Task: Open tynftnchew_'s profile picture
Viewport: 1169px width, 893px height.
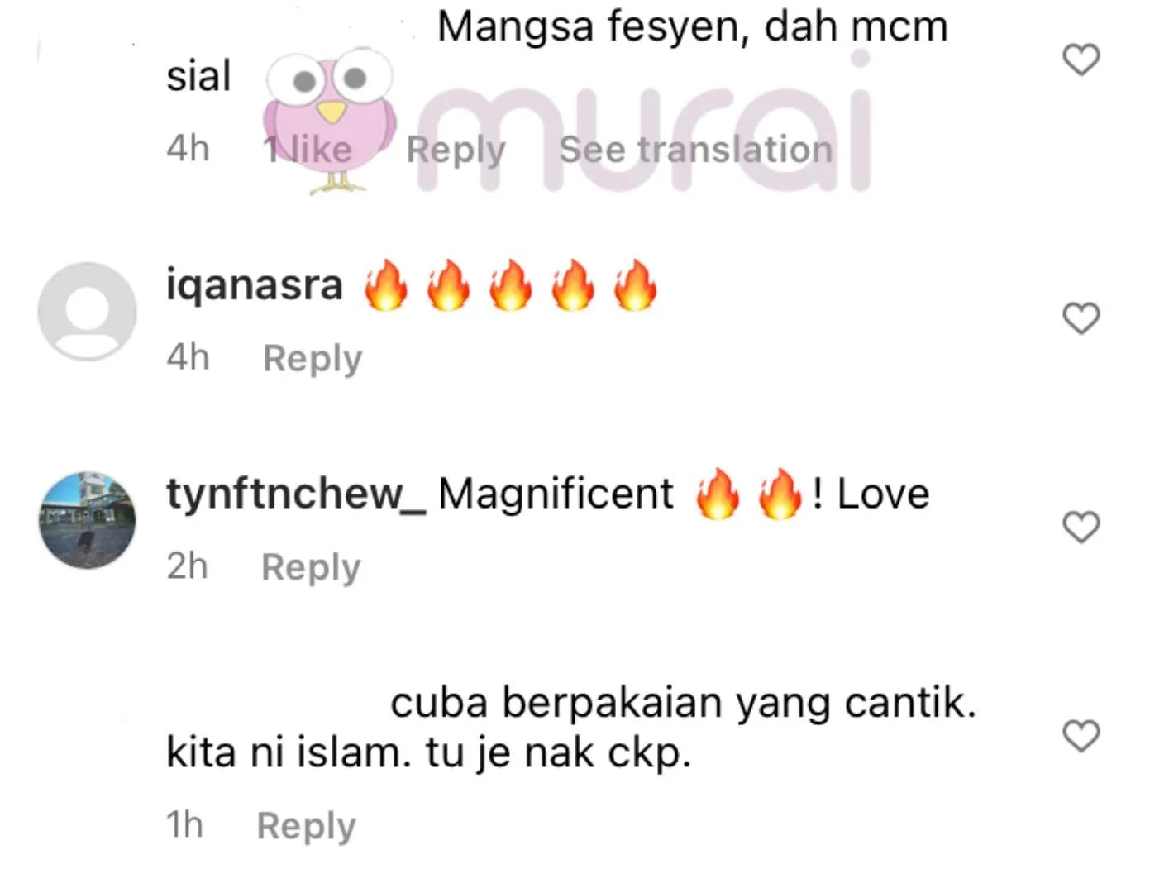Action: (x=88, y=520)
